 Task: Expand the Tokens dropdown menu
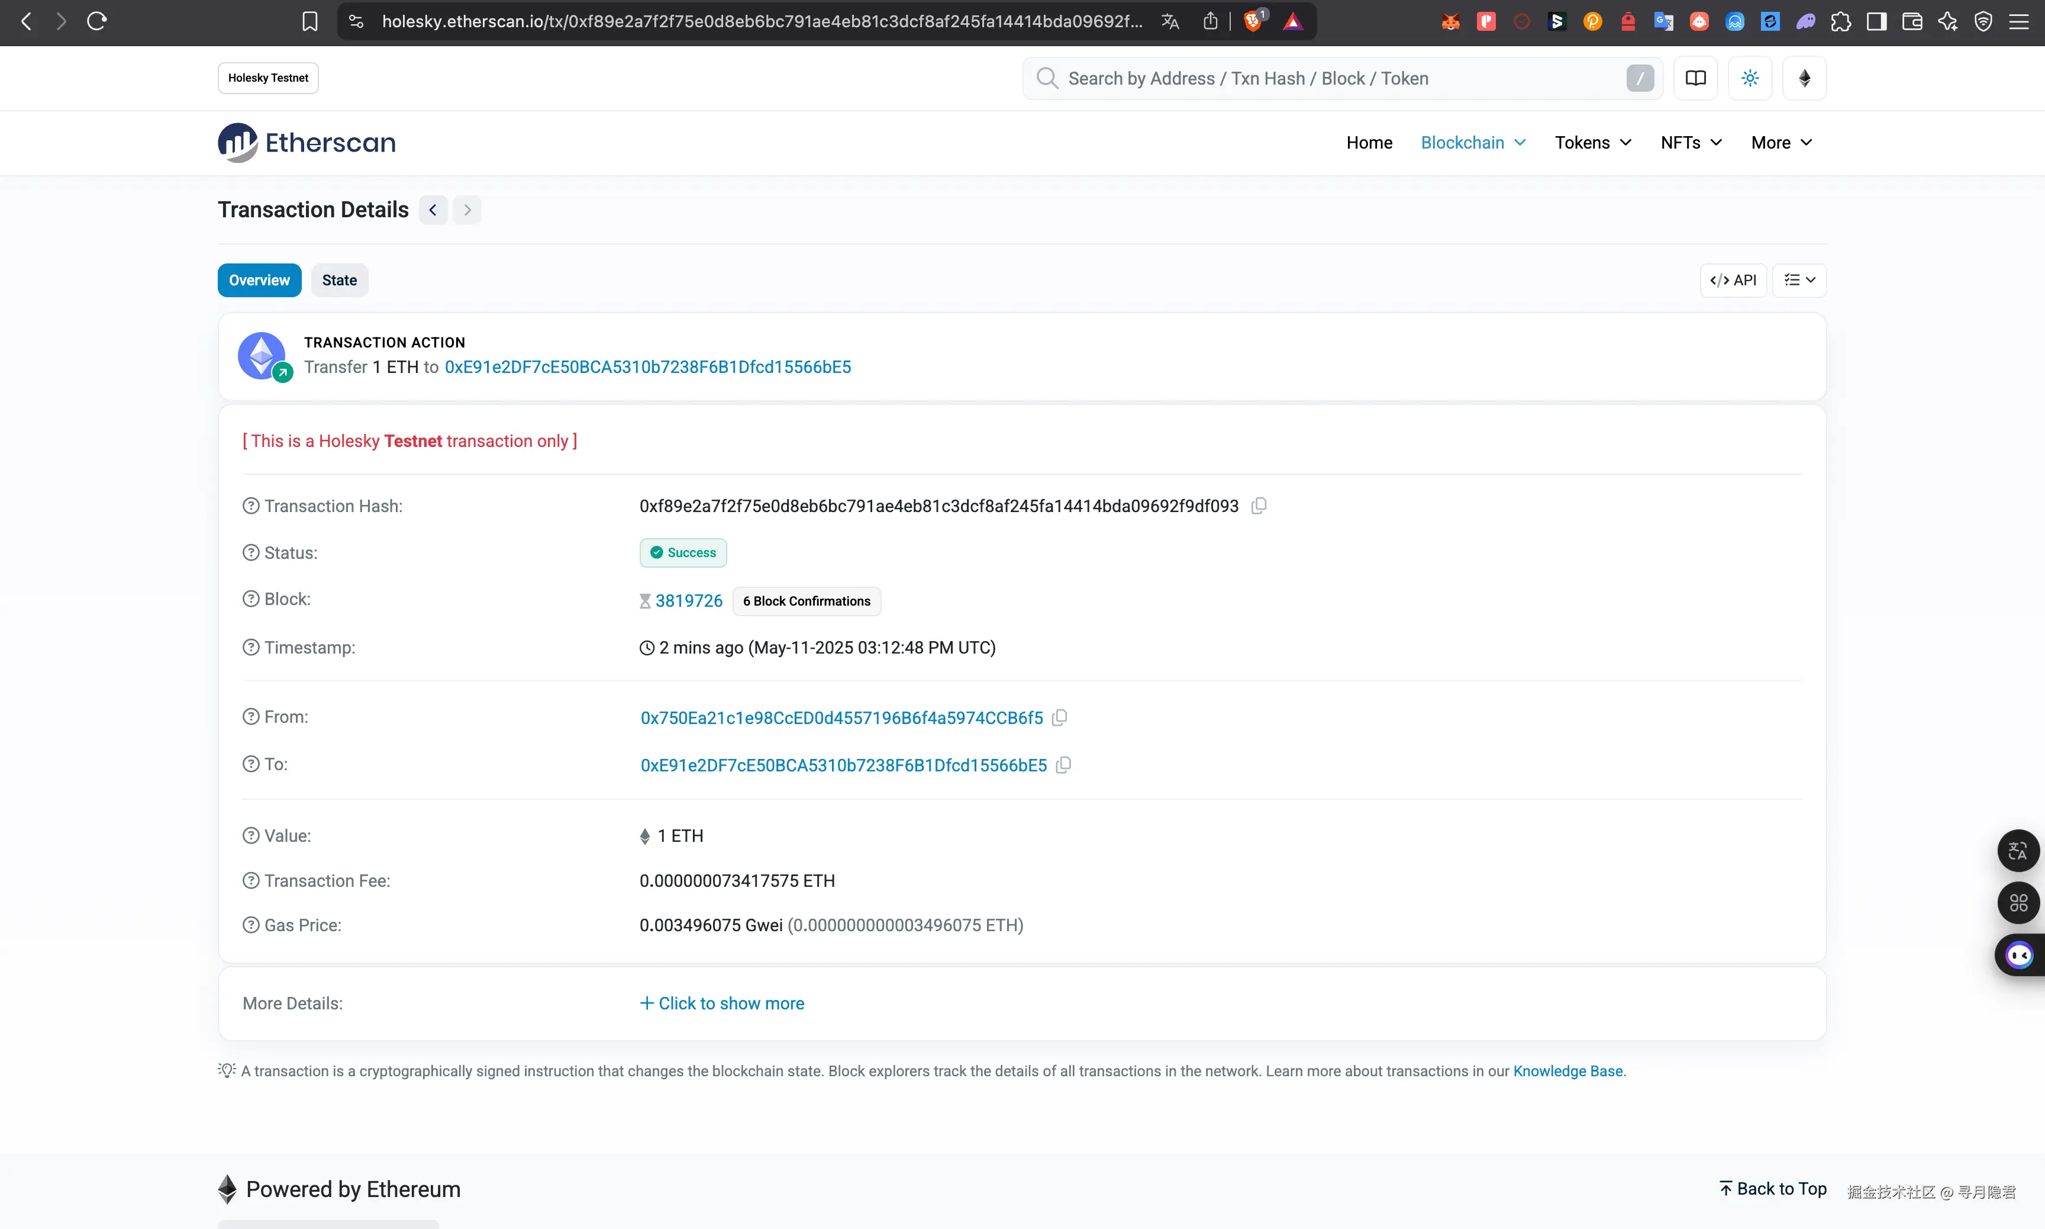click(x=1592, y=143)
